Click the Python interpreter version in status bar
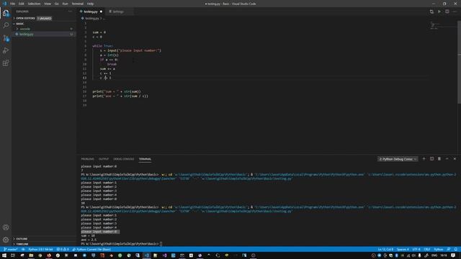Image resolution: width=461 pixels, height=259 pixels. coord(40,250)
